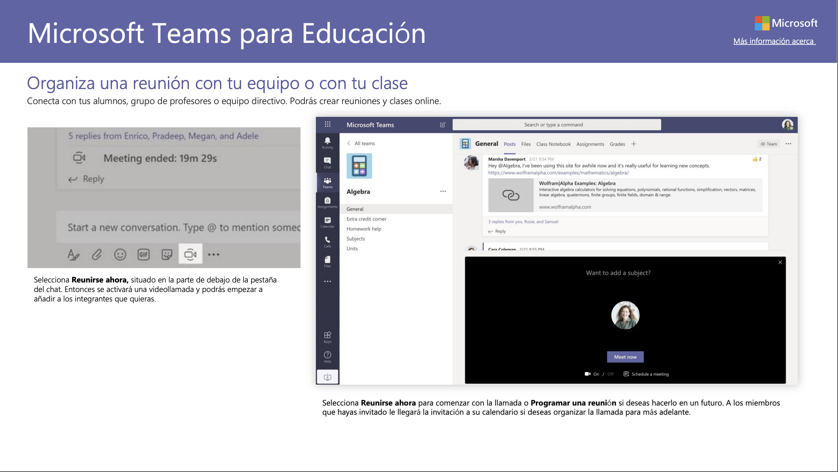Open Algebra team more options ellipsis

tap(443, 191)
